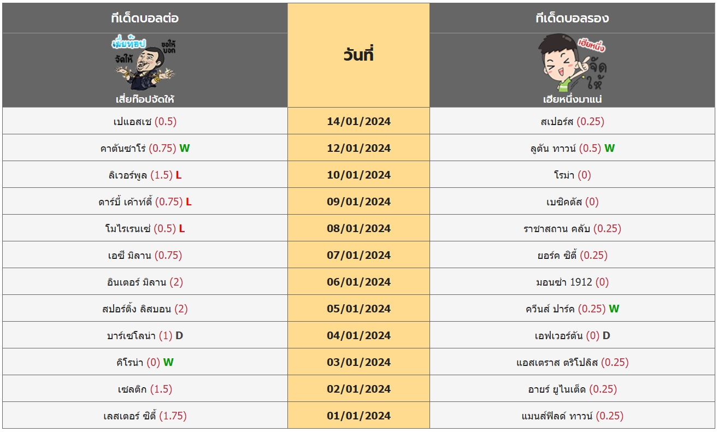Click the เอซี มิลาน (0.75) entry
Screen dimensions: 718x432
pos(145,255)
